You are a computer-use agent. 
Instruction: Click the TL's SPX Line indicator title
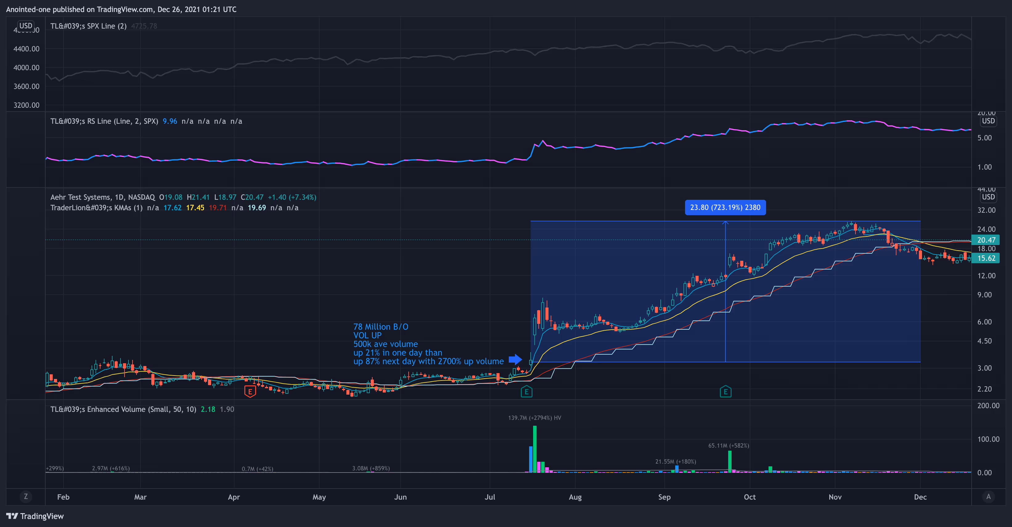pyautogui.click(x=88, y=26)
